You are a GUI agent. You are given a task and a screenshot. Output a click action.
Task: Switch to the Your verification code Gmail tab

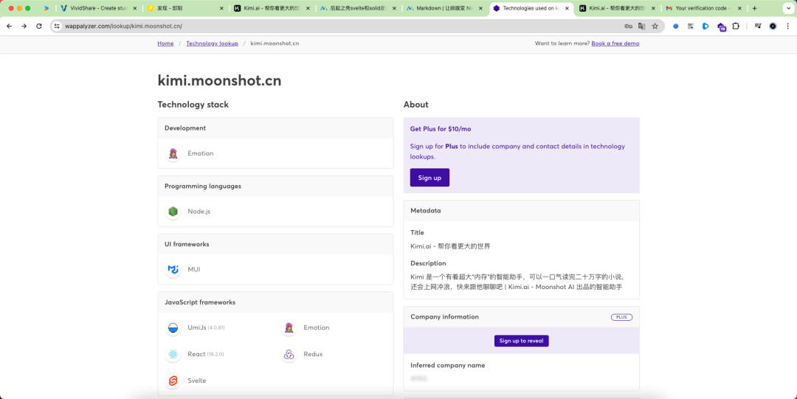coord(704,8)
